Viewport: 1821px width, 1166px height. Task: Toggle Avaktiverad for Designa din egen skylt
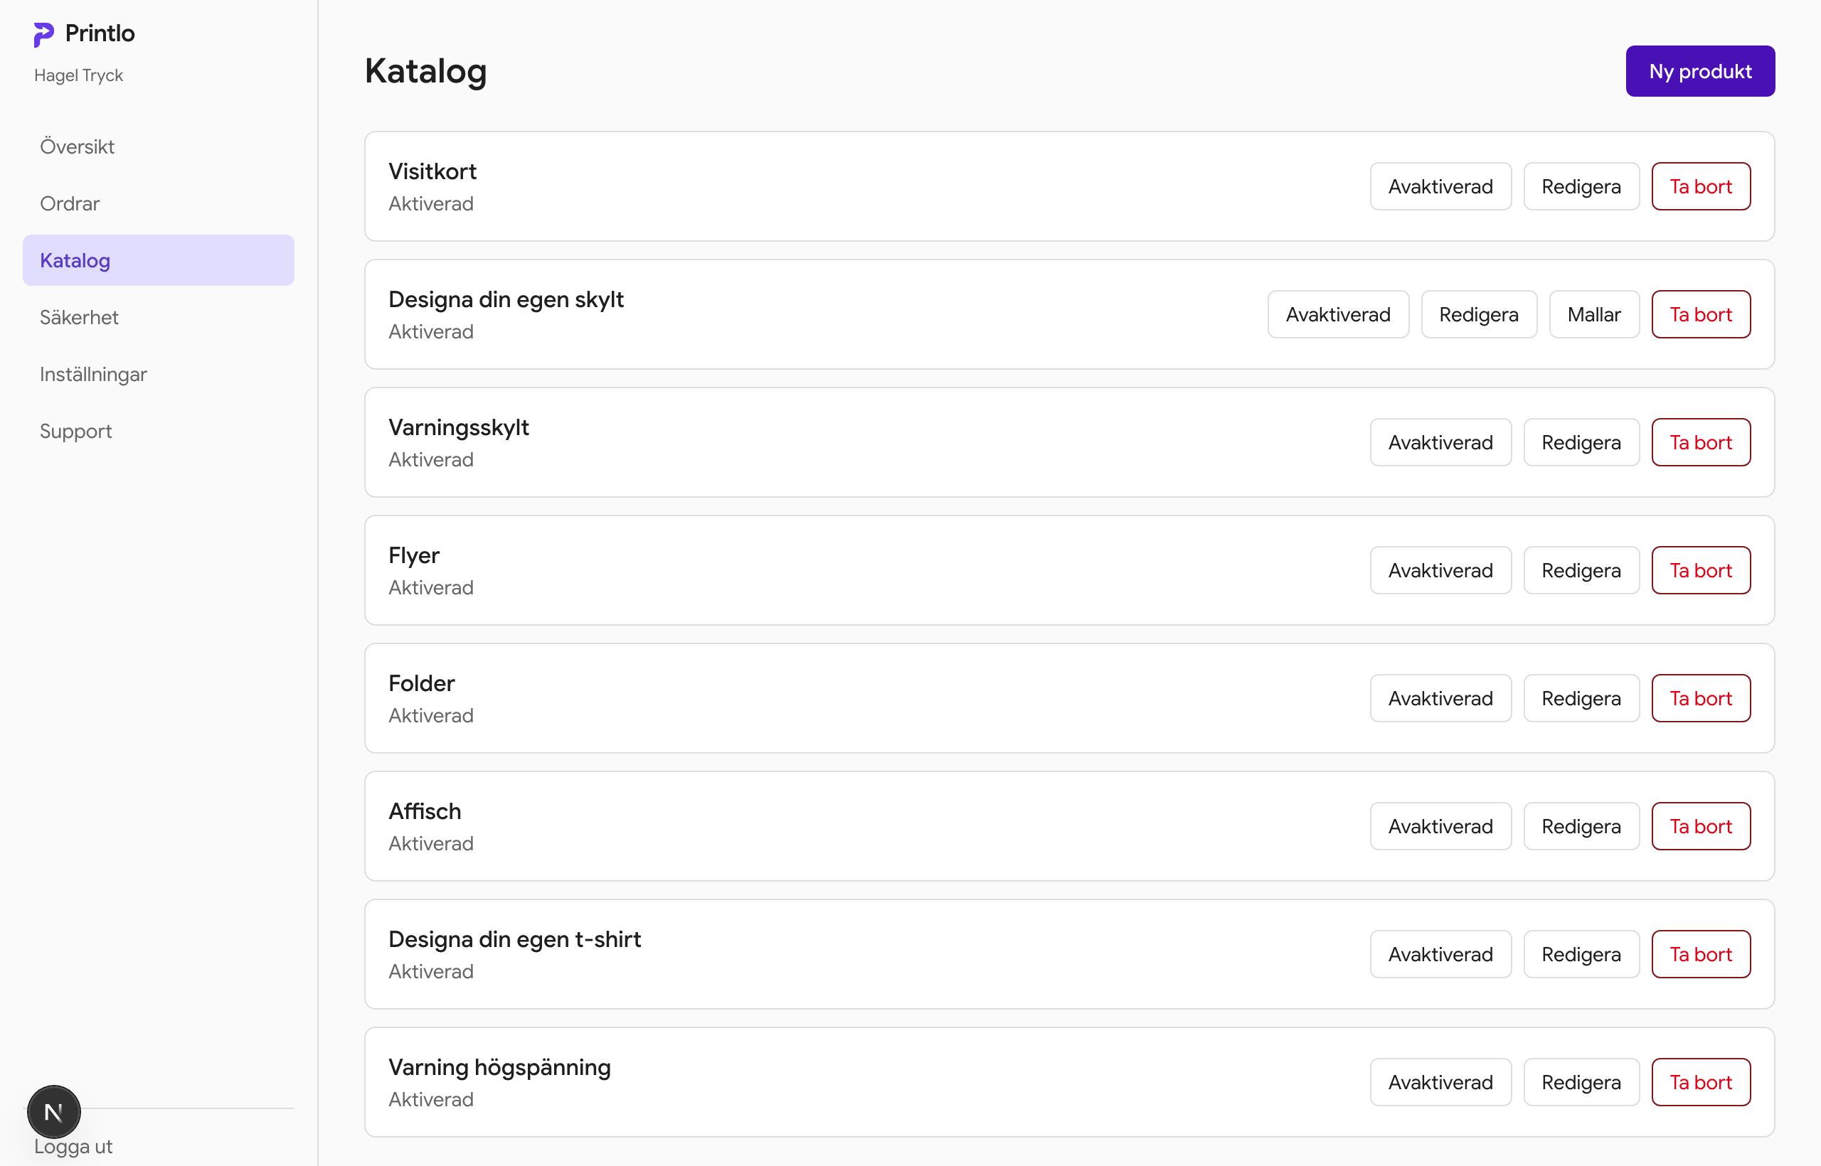[1338, 314]
